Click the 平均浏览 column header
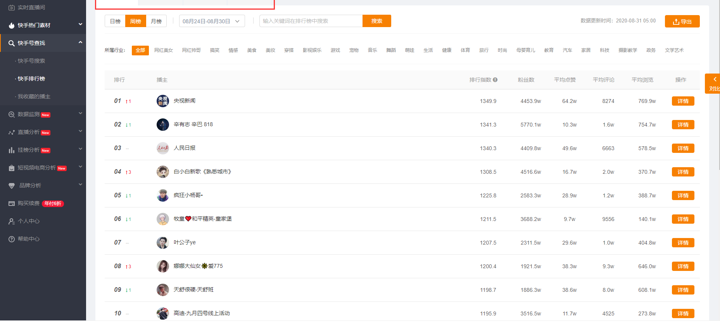The height and width of the screenshot is (322, 720). [x=642, y=80]
